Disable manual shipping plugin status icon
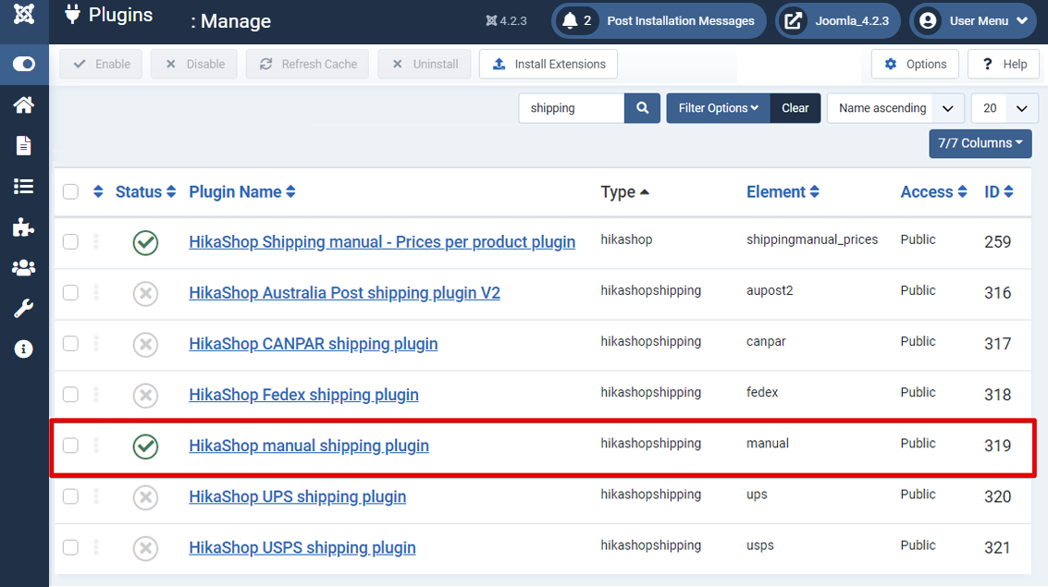Screen dimensions: 1048x587 [x=146, y=446]
